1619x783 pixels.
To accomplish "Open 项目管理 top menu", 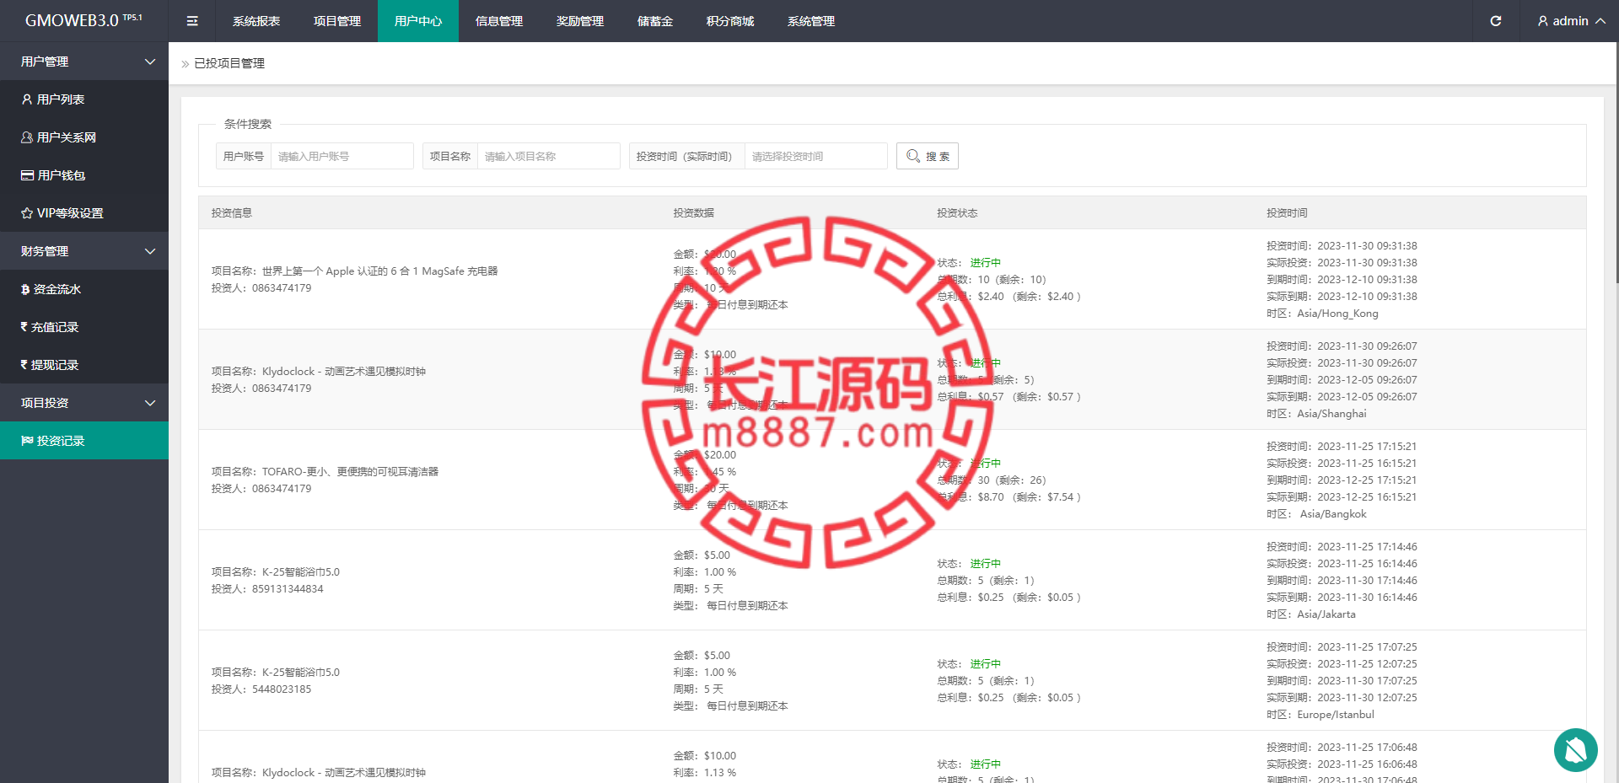I will [x=337, y=21].
